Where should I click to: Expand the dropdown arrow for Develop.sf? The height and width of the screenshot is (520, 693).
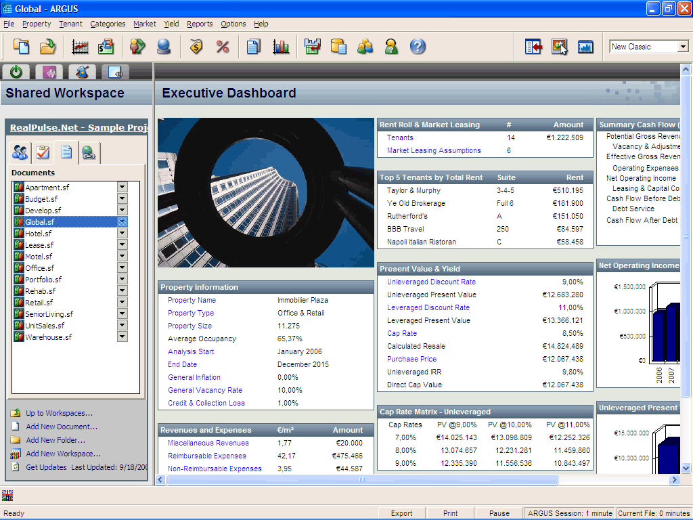(122, 210)
